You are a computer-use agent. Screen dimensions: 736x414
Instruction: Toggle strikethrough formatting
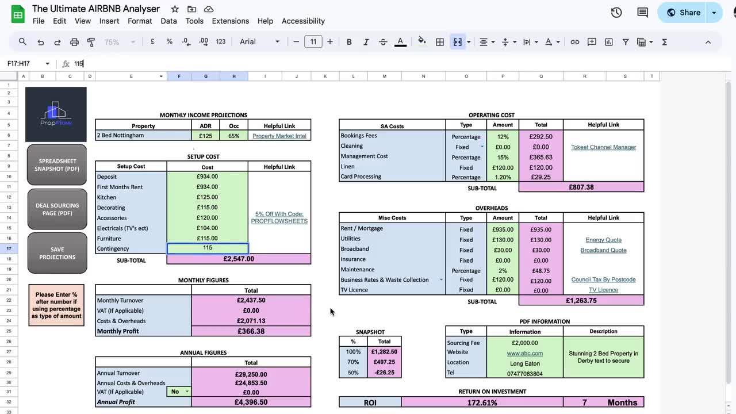click(x=384, y=41)
